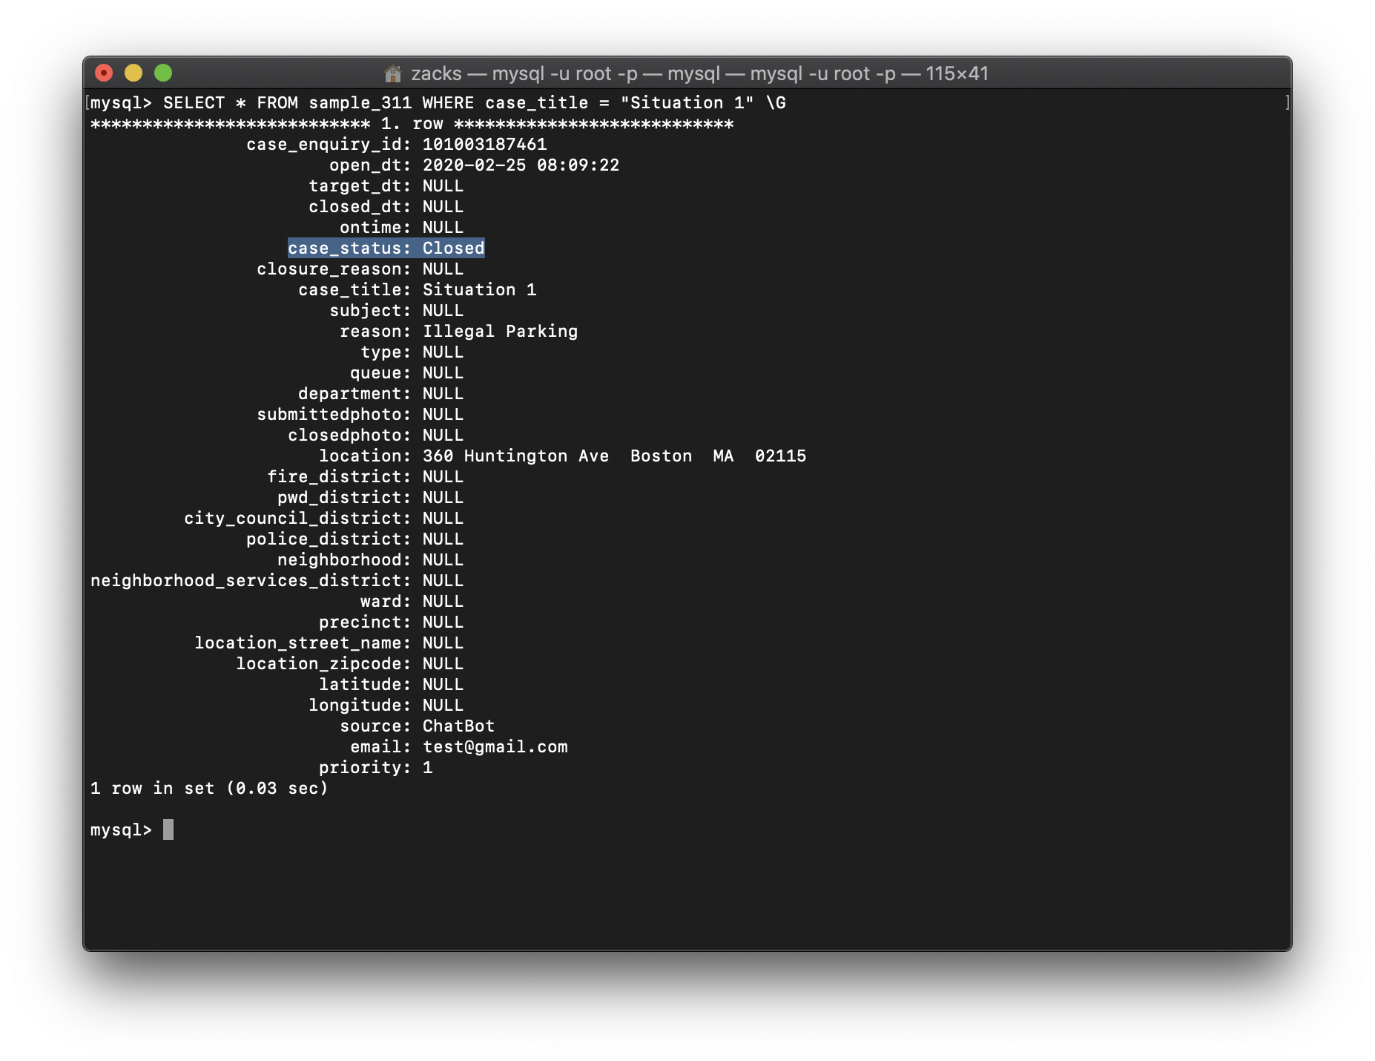Image resolution: width=1375 pixels, height=1061 pixels.
Task: Click the closed_dt field label
Action: pyautogui.click(x=360, y=207)
